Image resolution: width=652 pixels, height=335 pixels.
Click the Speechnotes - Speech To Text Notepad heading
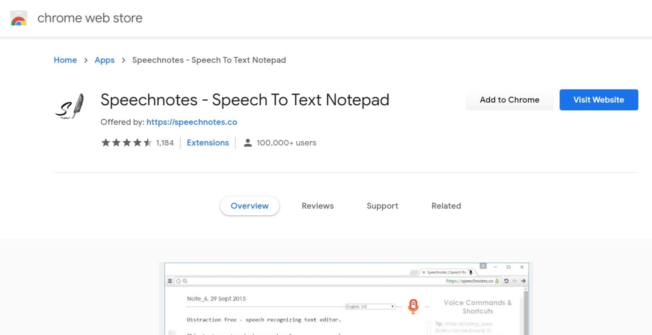click(245, 100)
